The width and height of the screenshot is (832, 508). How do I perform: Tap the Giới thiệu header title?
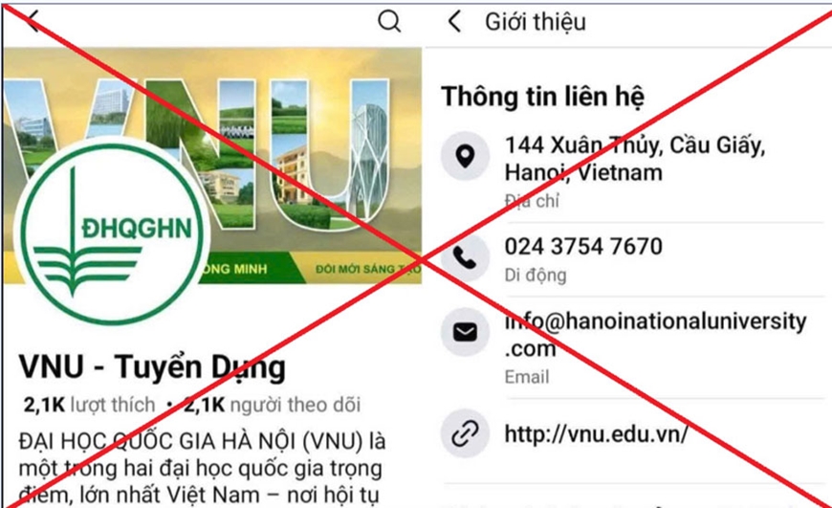click(536, 22)
